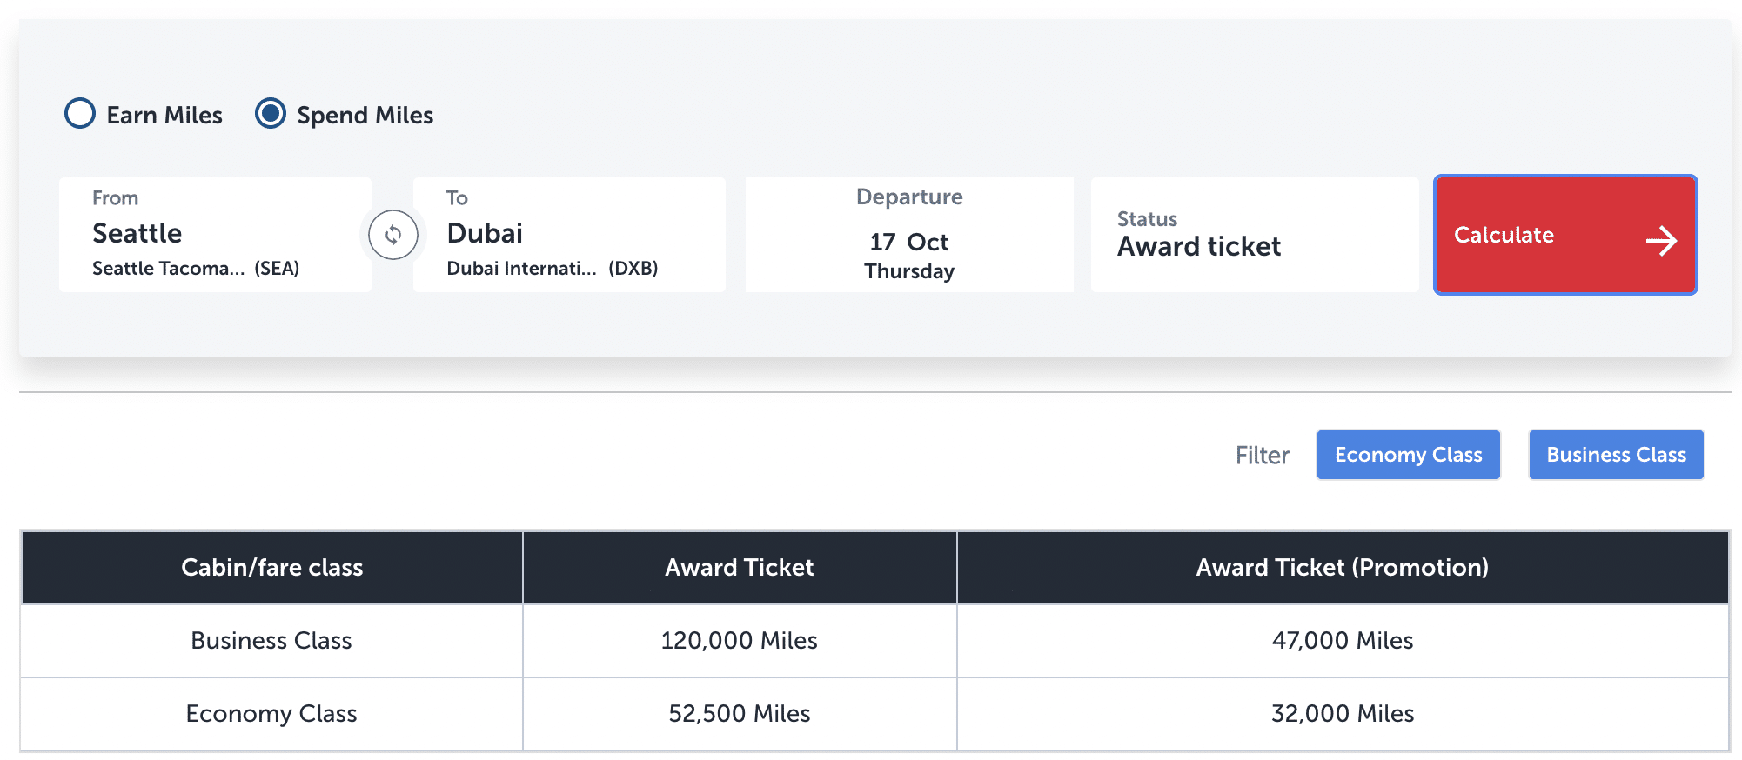Select the Spend Miles radio button
The height and width of the screenshot is (760, 1742).
pos(271,114)
